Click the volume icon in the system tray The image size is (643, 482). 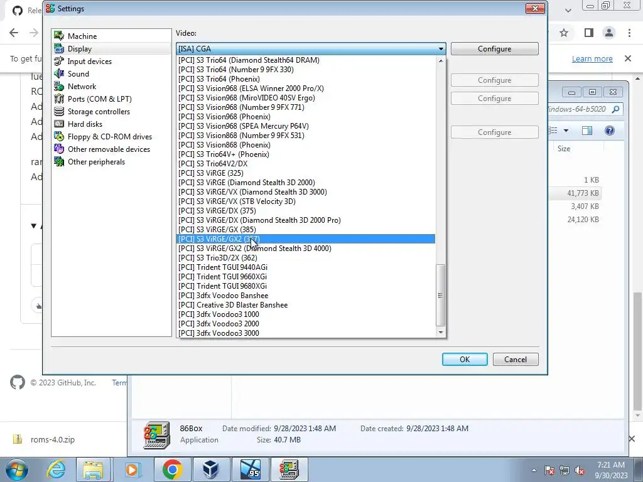point(580,471)
